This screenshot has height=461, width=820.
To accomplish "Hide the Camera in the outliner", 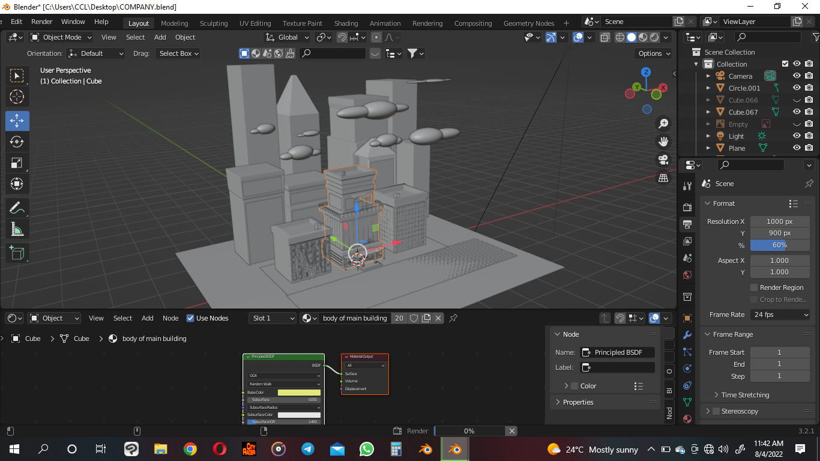I will pyautogui.click(x=797, y=76).
